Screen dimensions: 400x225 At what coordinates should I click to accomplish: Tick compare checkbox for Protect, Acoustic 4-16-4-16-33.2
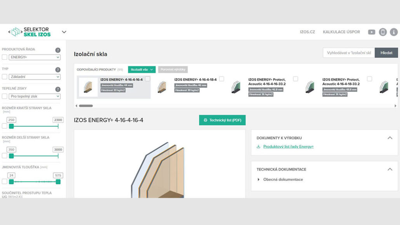[296, 79]
